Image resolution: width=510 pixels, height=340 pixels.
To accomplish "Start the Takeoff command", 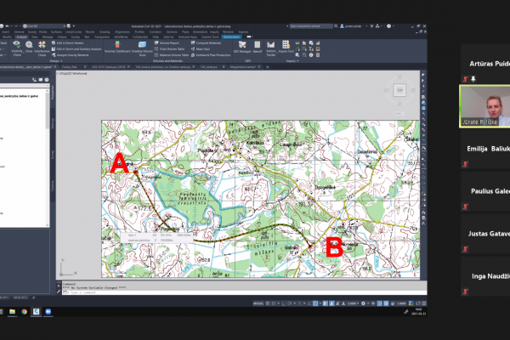I will [258, 47].
